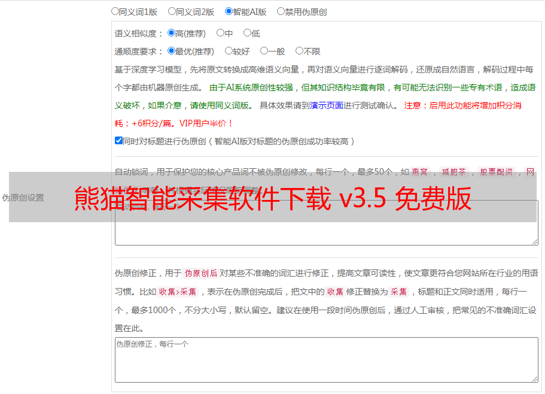Click the 燕窝 example tag
The height and width of the screenshot is (394, 545).
click(x=419, y=172)
